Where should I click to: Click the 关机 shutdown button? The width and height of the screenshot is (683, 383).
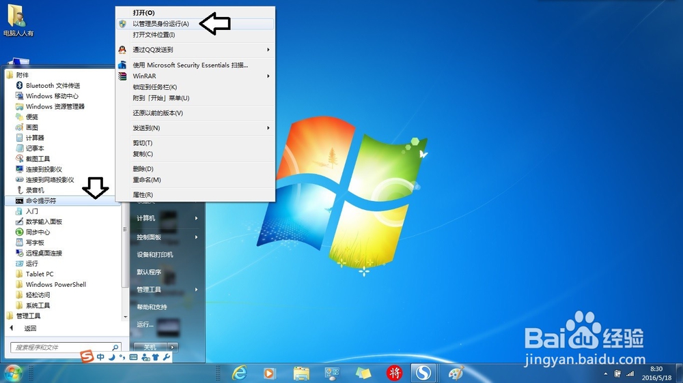tap(151, 347)
